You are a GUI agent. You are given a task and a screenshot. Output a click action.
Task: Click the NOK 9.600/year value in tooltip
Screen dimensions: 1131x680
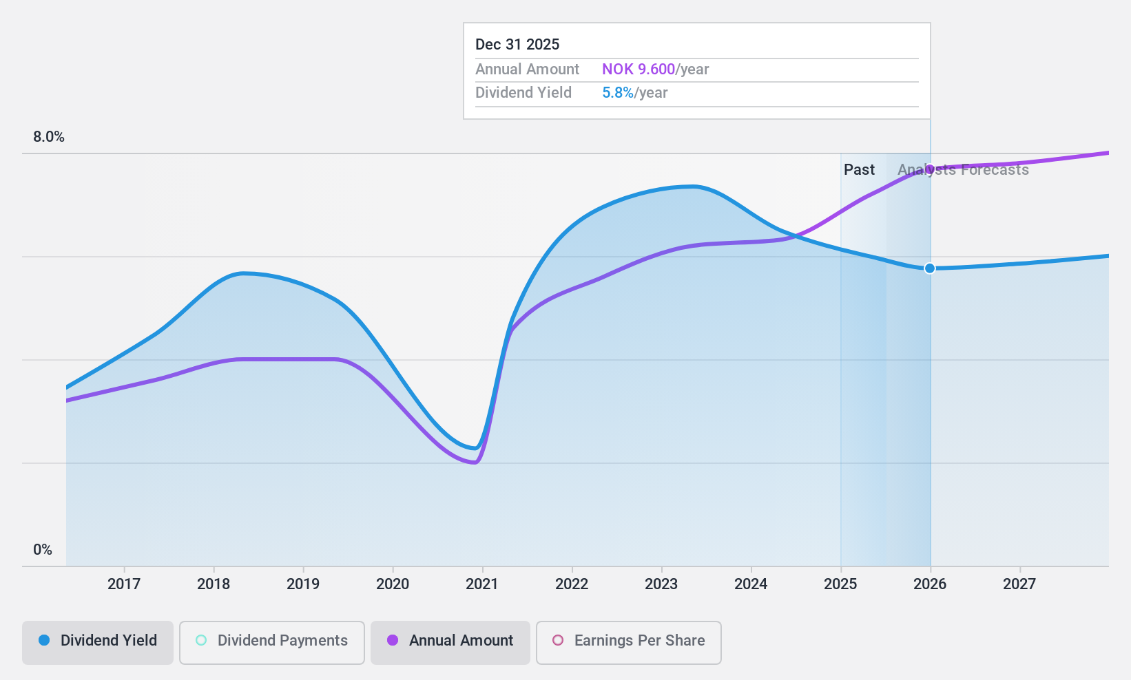[x=656, y=70]
